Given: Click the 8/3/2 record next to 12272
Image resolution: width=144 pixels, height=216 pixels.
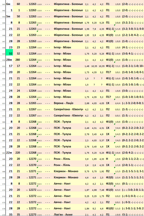Looking at the screenshot, I should (40, 190).
